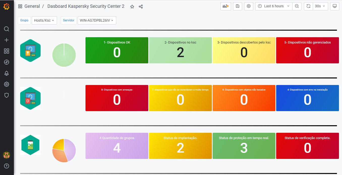Click the purple slice of groups pie chart
Screen dimensions: 342x175
71,150
